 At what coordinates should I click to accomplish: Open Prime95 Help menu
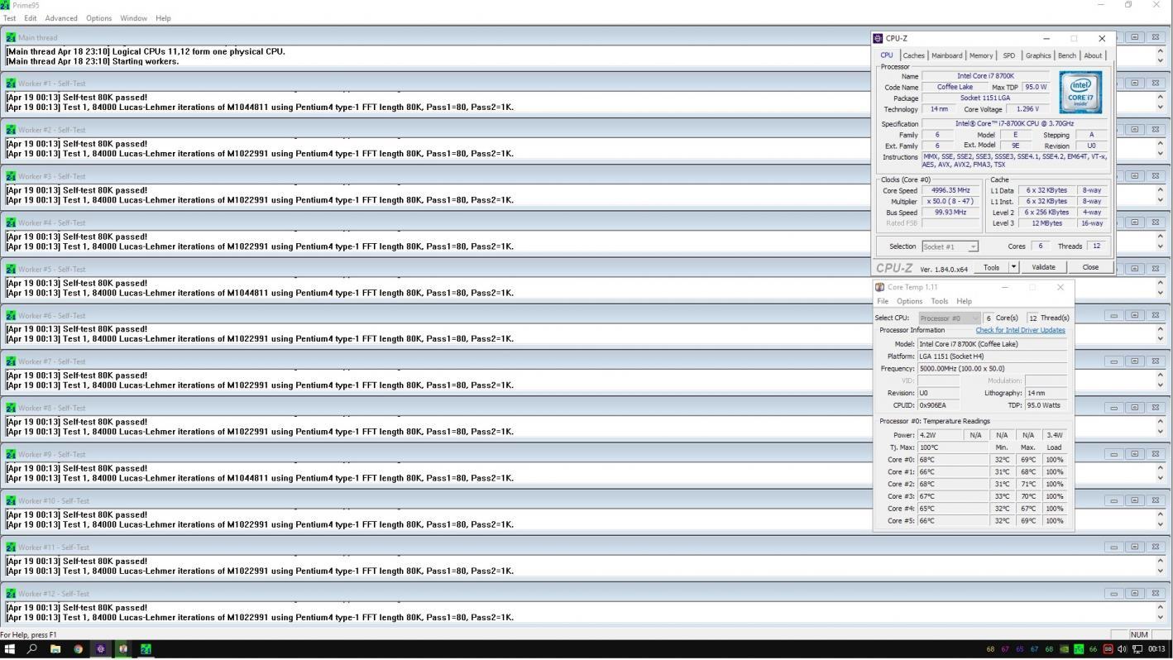pyautogui.click(x=163, y=18)
